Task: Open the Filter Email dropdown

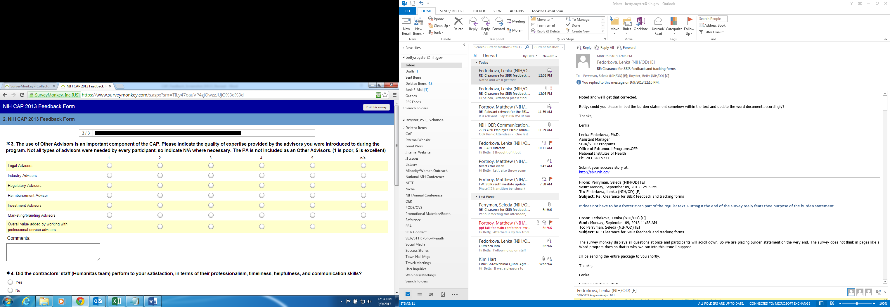Action: click(x=711, y=32)
